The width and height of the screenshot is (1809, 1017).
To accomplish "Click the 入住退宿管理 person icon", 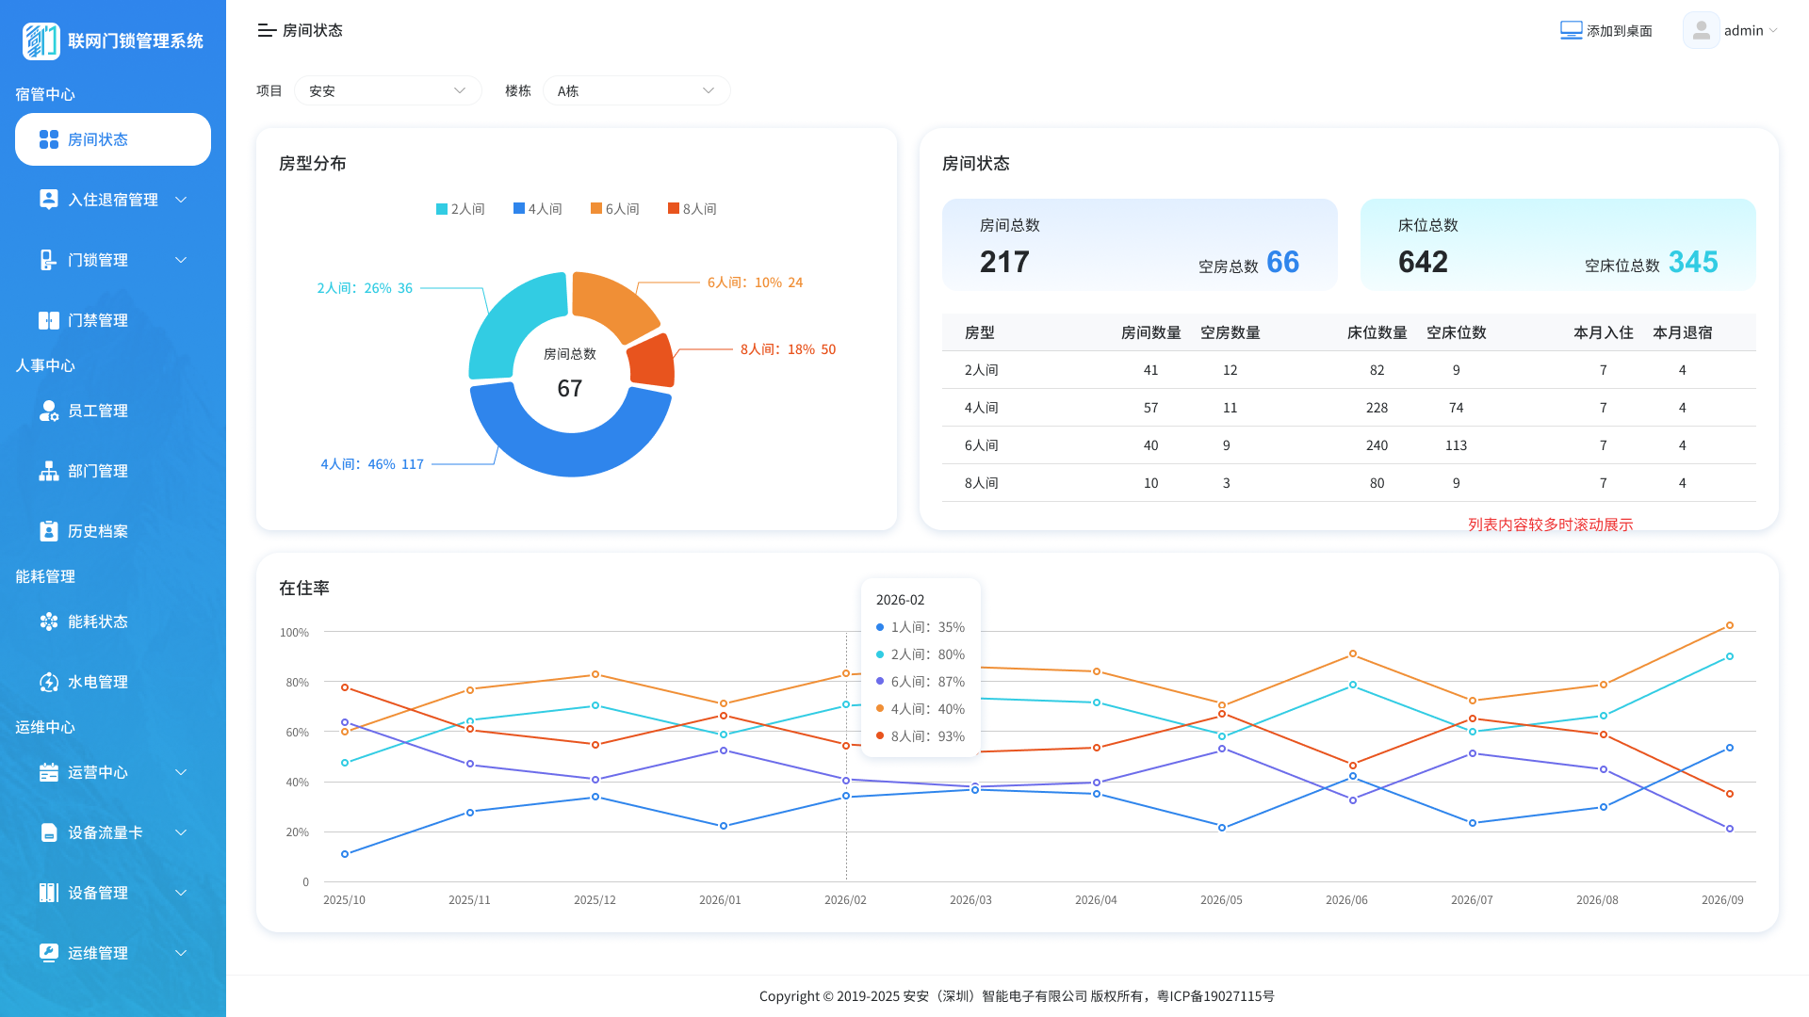I will pos(49,200).
